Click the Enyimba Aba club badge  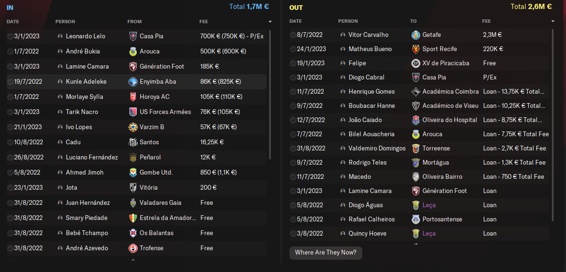[x=133, y=82]
